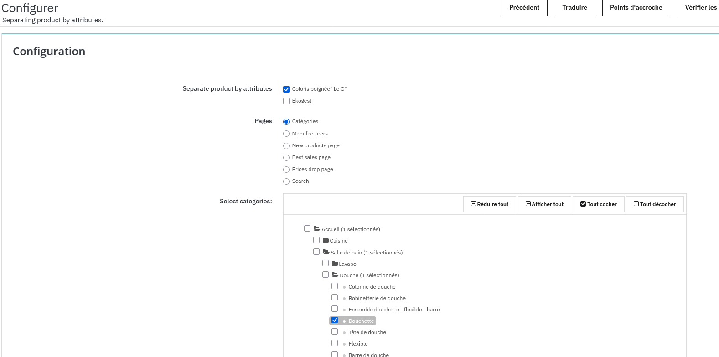Tick the Salle de bain checkbox
This screenshot has width=719, height=357.
(x=316, y=252)
